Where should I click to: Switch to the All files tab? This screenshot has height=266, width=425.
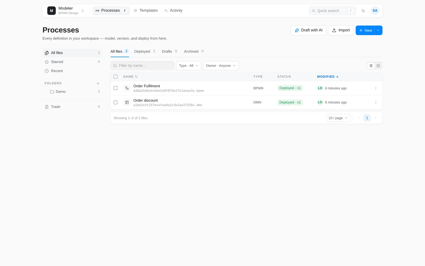120,51
